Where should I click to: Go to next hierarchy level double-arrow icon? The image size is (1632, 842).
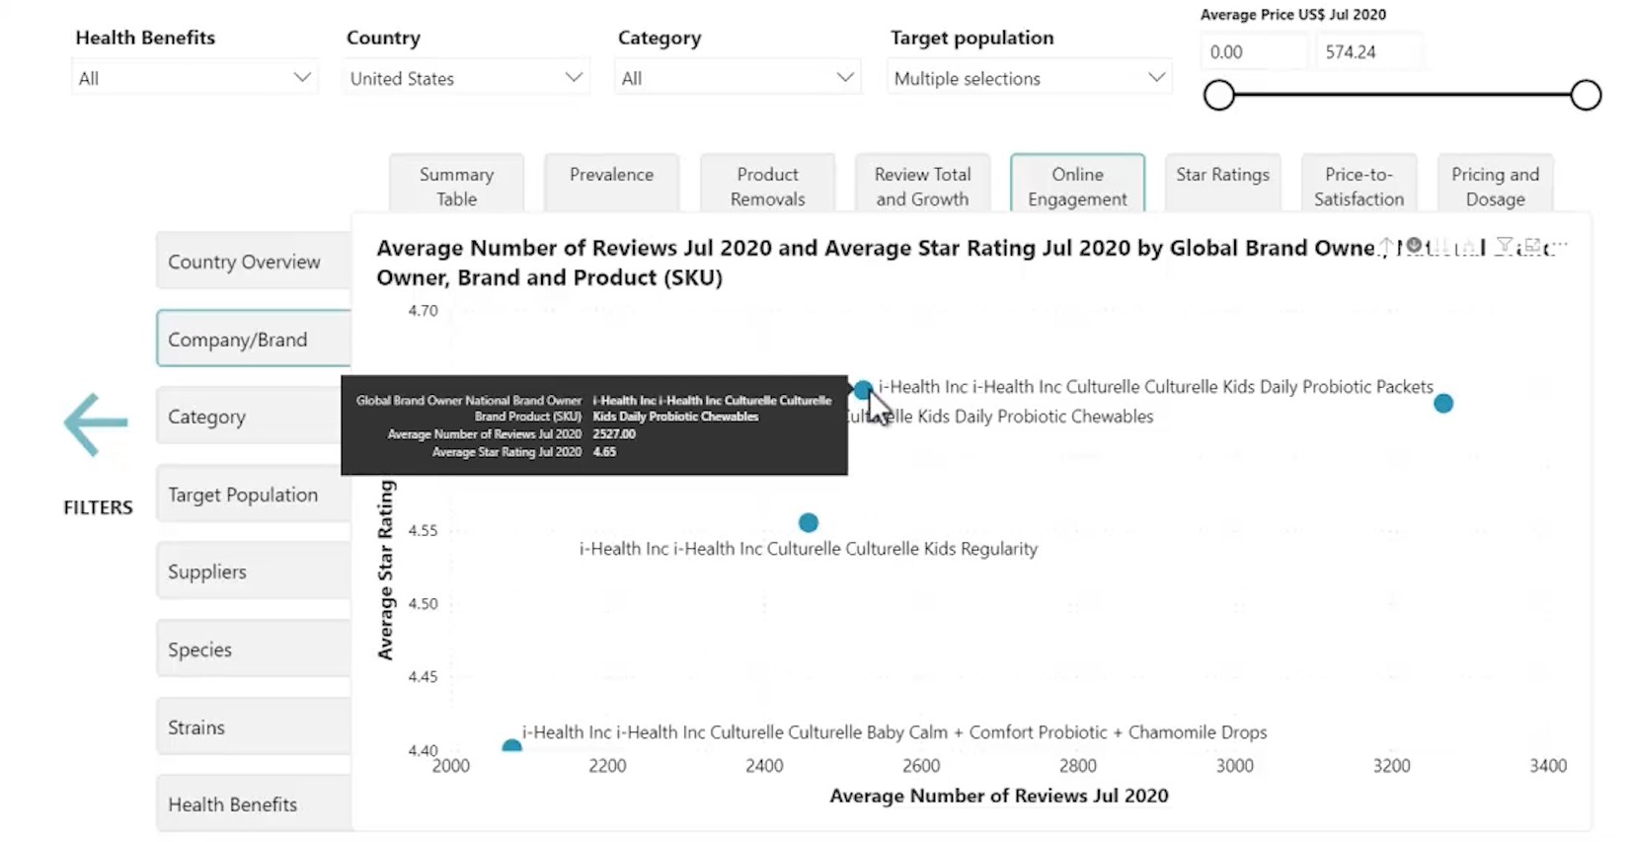click(1441, 246)
